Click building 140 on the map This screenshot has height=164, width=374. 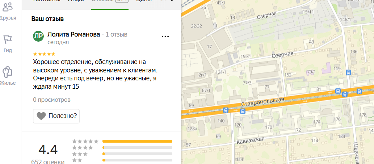tap(221, 121)
